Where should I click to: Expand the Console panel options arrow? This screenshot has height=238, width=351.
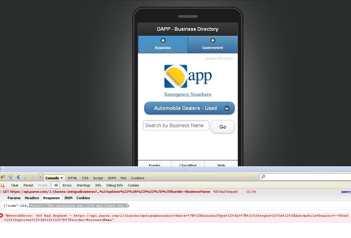pyautogui.click(x=61, y=178)
